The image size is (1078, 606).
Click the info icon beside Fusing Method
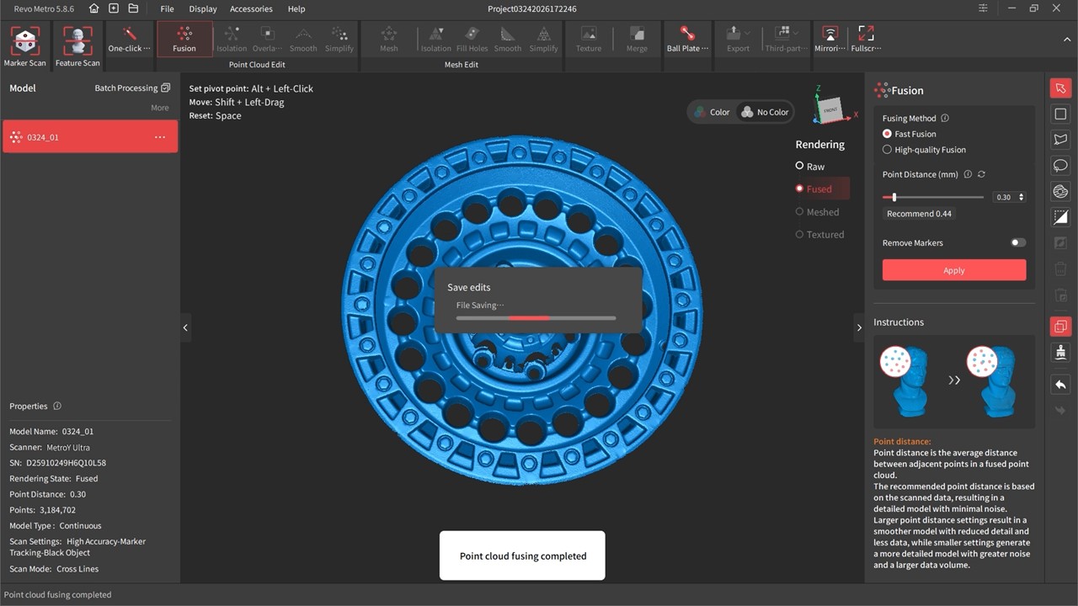945,119
